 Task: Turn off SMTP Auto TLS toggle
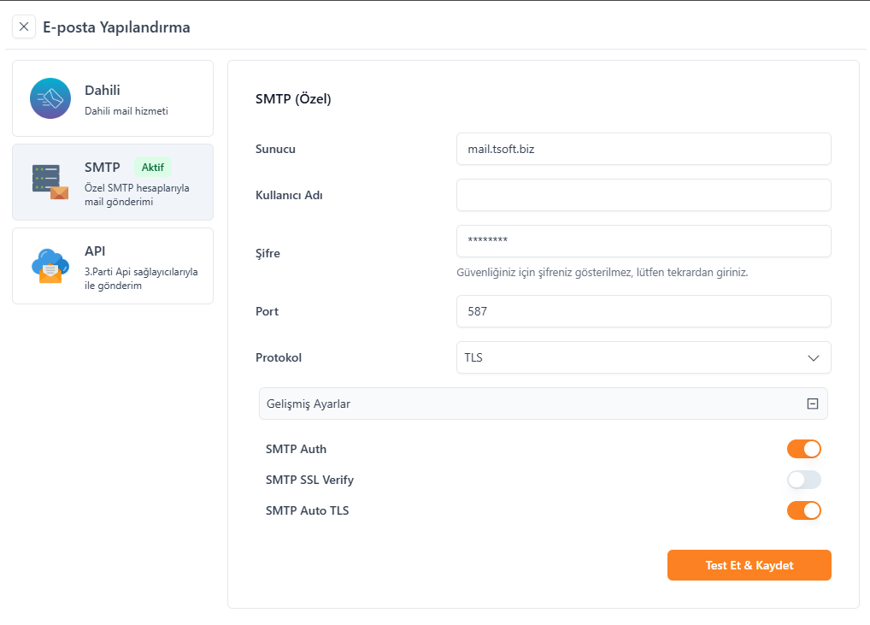point(803,510)
